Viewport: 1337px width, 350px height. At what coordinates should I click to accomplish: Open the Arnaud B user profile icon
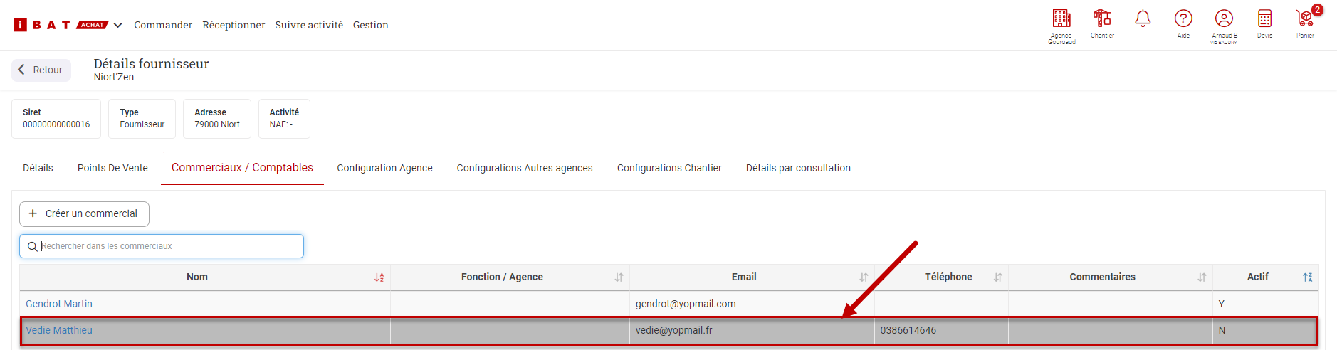pyautogui.click(x=1224, y=19)
